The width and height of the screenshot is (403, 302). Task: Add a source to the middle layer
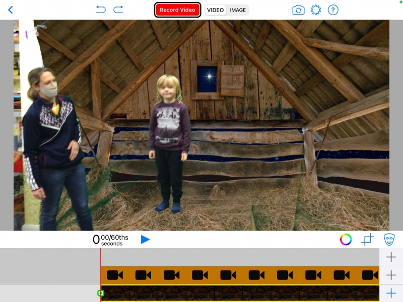coord(391,275)
